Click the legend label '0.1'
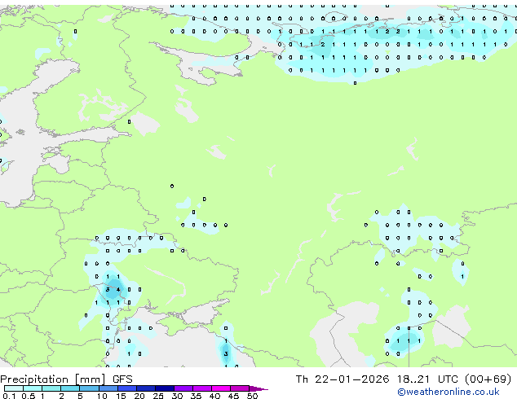 9,396
